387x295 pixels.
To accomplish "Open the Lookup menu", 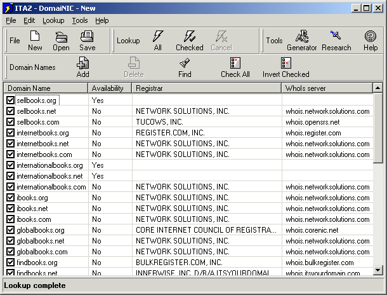I will tap(53, 20).
